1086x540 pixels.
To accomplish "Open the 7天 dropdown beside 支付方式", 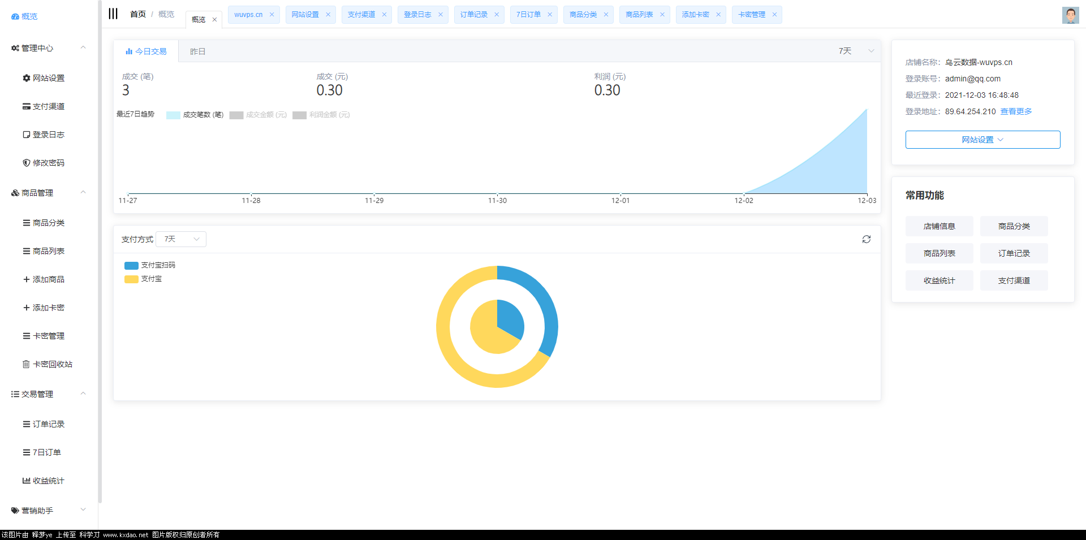I will tap(181, 239).
